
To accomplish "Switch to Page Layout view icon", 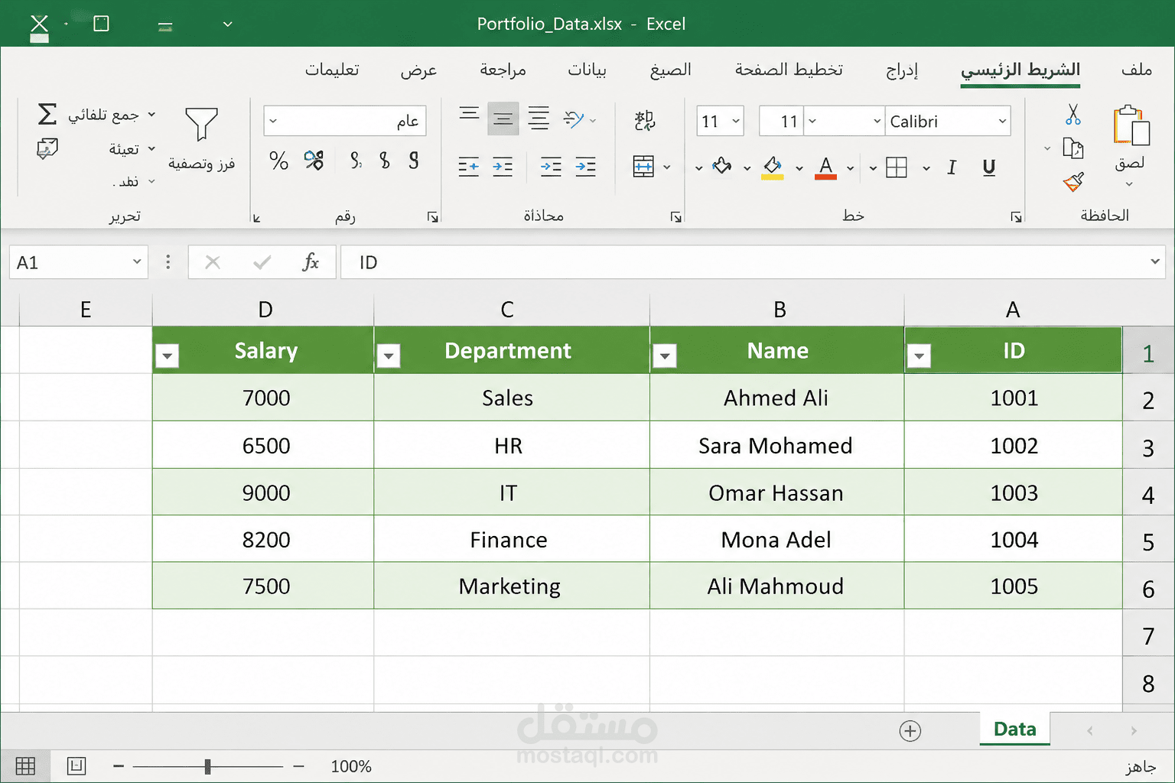I will [x=76, y=766].
